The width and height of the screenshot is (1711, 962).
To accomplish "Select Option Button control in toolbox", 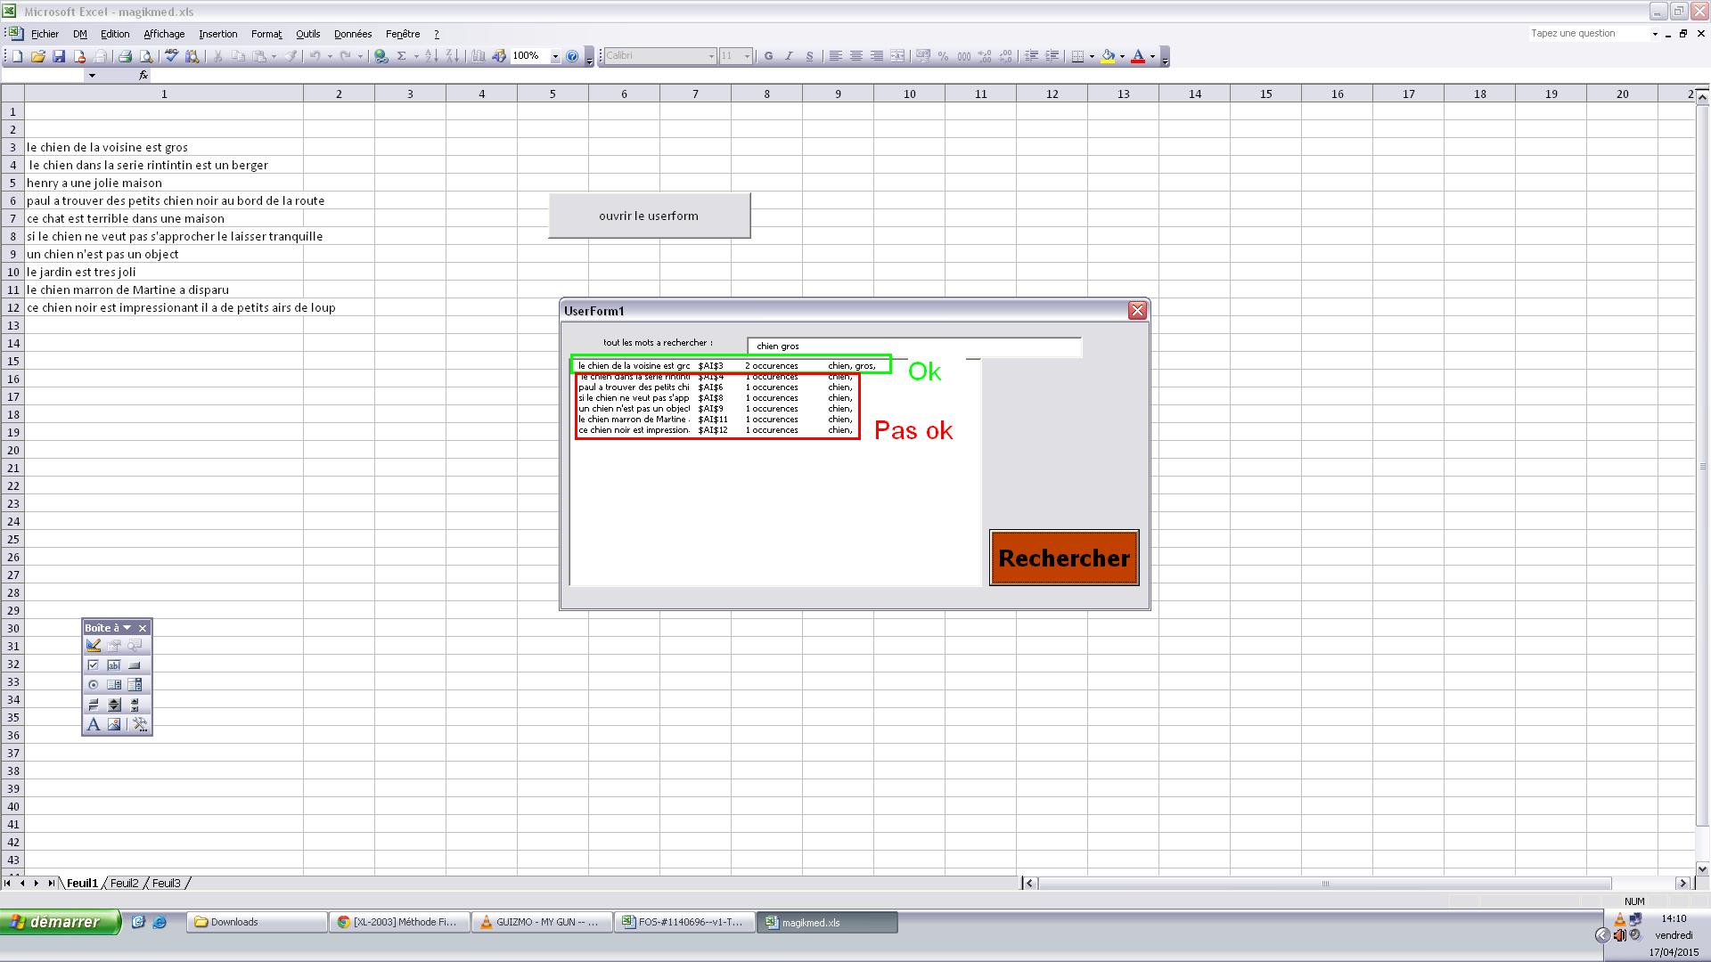I will click(x=94, y=684).
